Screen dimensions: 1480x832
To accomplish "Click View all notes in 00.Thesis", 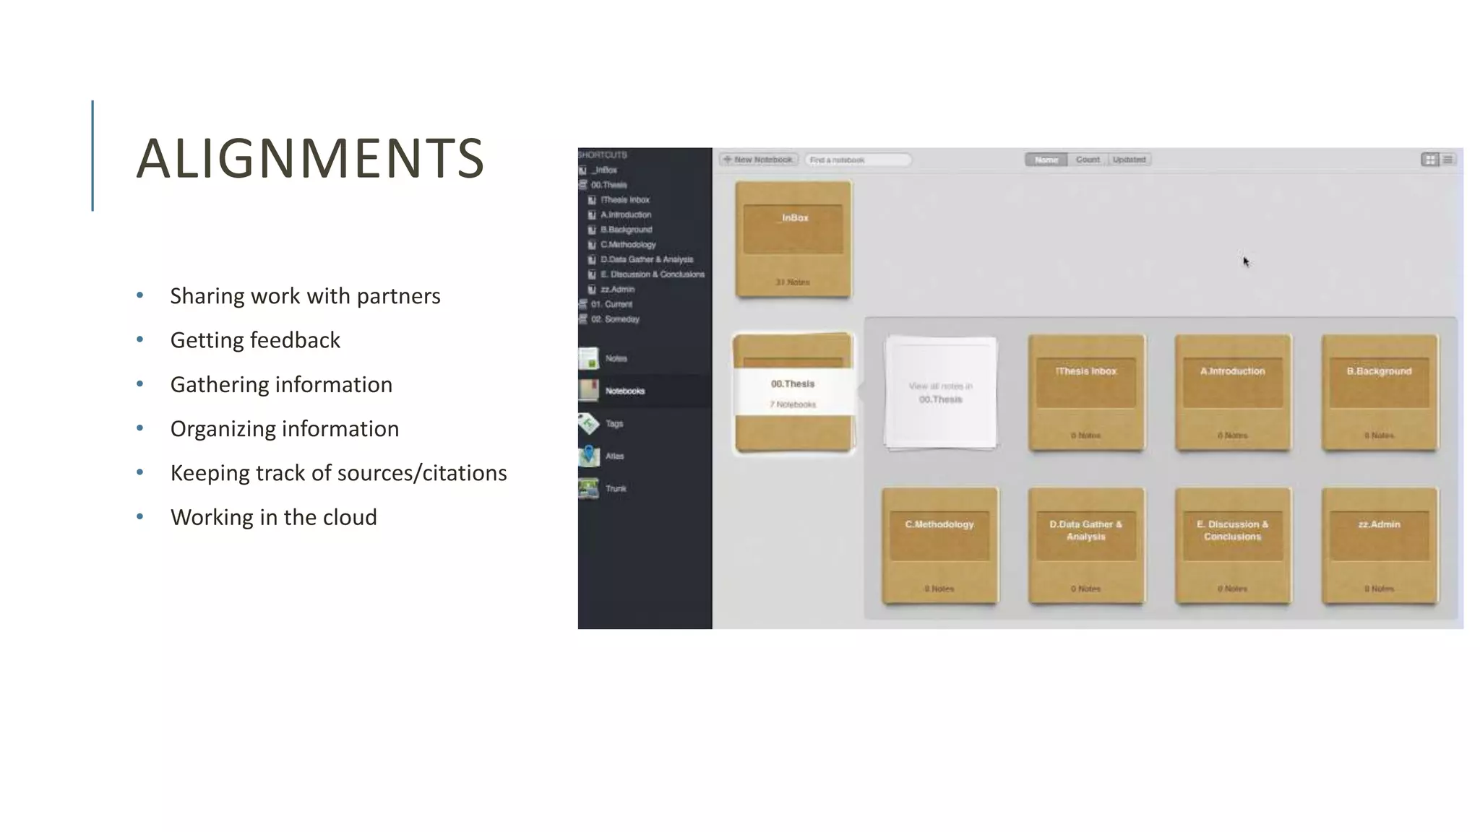I will click(x=940, y=393).
